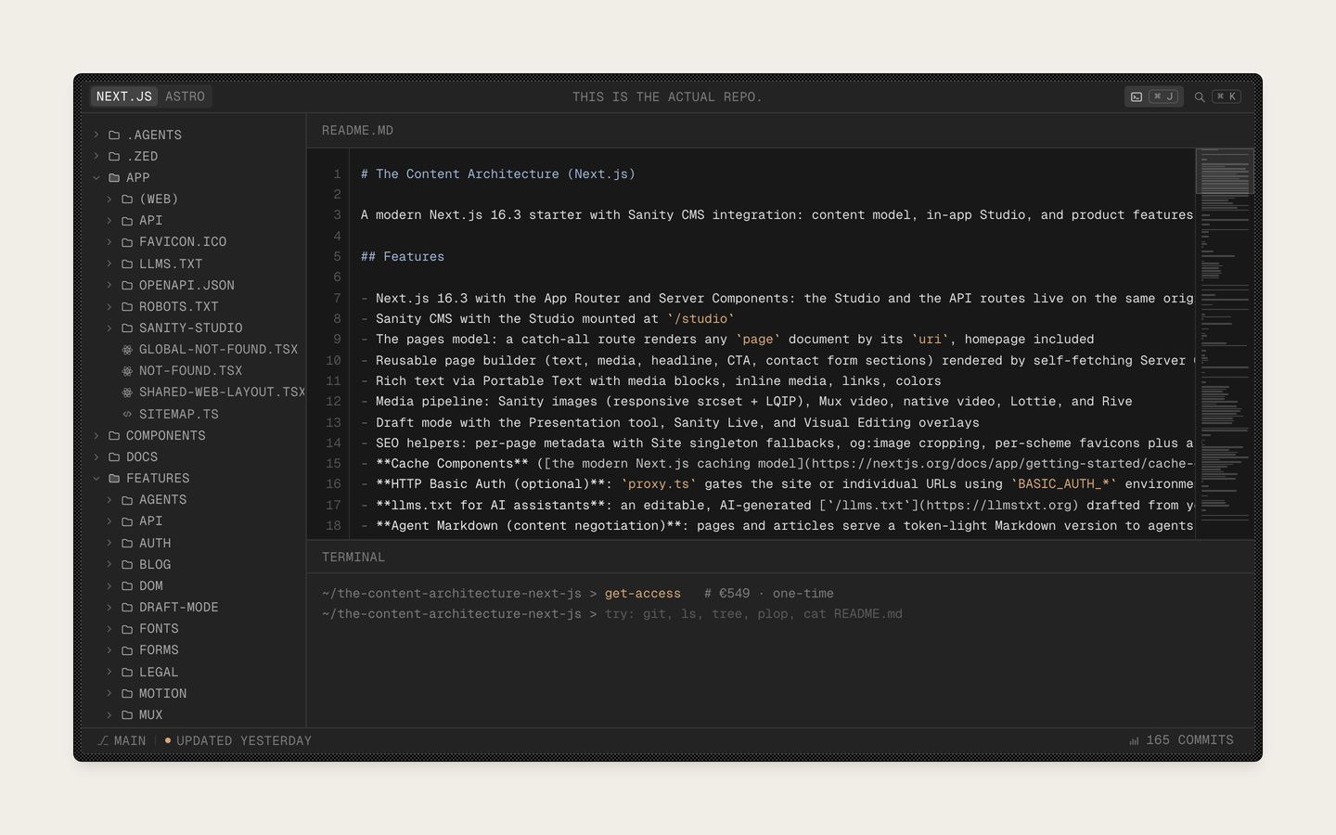1336x835 pixels.
Task: Click the DOCS folder icon
Action: tap(114, 456)
